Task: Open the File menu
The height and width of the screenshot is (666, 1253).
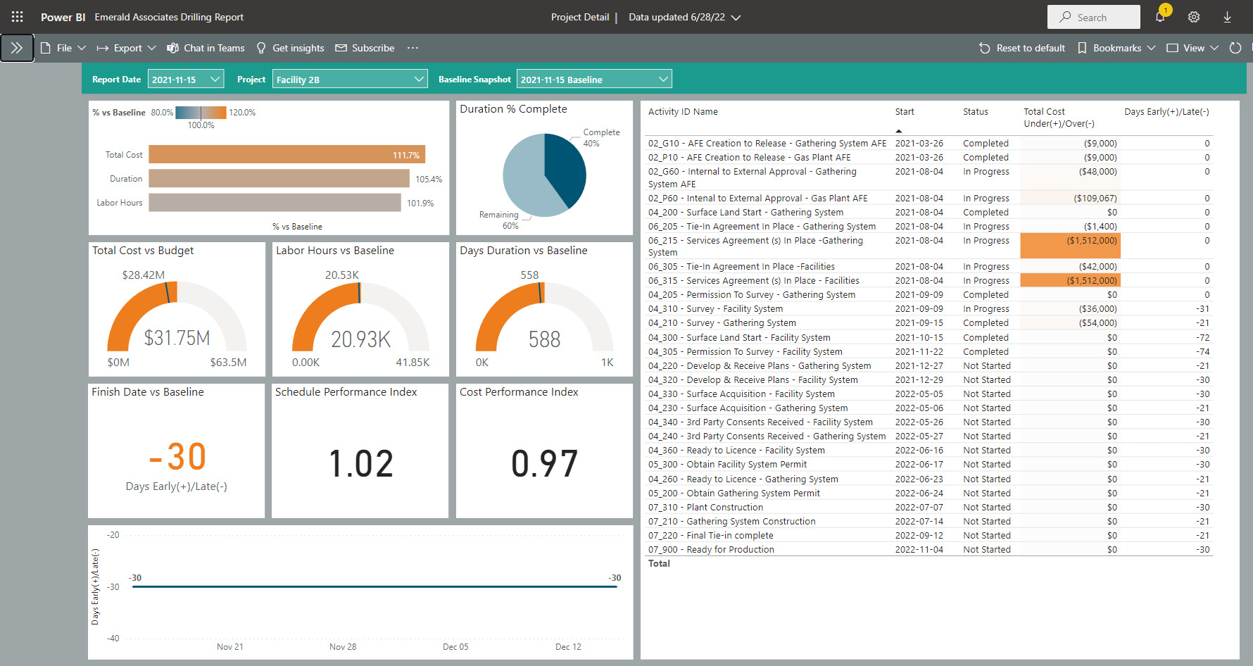Action: click(63, 48)
